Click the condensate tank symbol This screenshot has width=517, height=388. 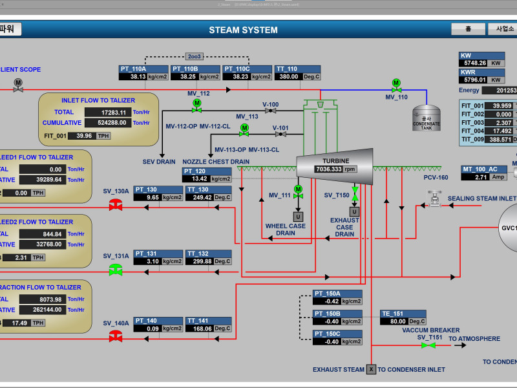[x=427, y=118]
